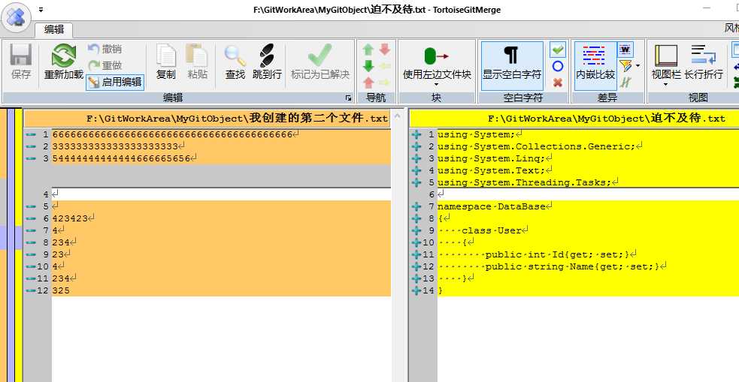Image resolution: width=739 pixels, height=382 pixels.
Task: Toggle inline word-wise diff W icon
Action: coord(625,49)
